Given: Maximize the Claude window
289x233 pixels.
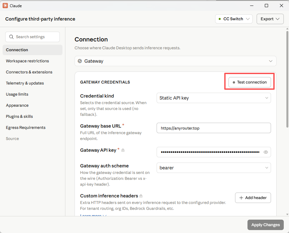Looking at the screenshot, I should click(x=266, y=6).
